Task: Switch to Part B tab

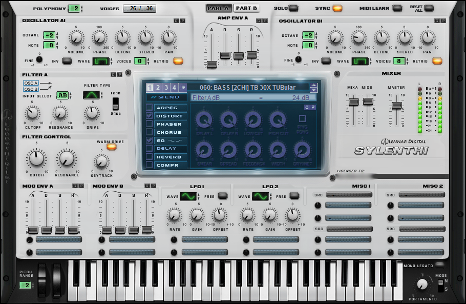Action: (x=246, y=8)
